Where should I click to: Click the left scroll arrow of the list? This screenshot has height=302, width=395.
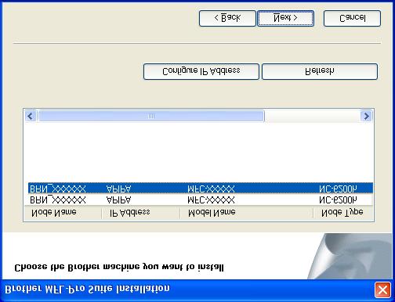[x=31, y=116]
